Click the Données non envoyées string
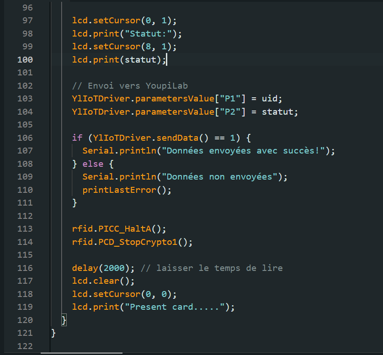This screenshot has width=383, height=355. (219, 177)
